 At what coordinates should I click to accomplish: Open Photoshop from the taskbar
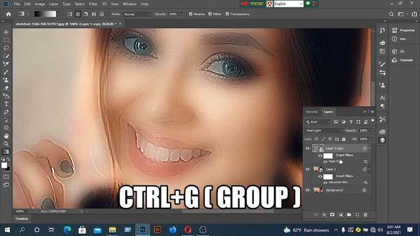click(142, 229)
